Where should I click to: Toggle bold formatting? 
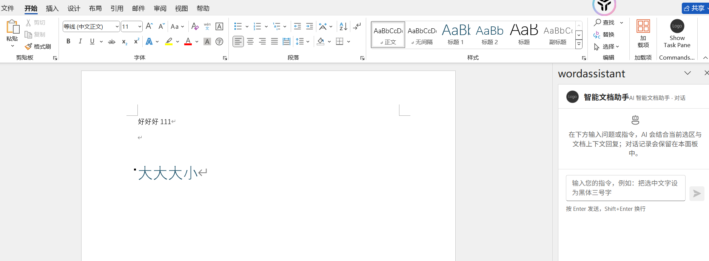[68, 41]
